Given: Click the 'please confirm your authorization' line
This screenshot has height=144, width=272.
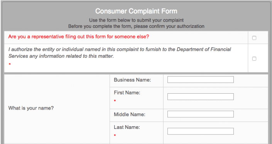Looking at the screenshot, I should coord(169,26).
